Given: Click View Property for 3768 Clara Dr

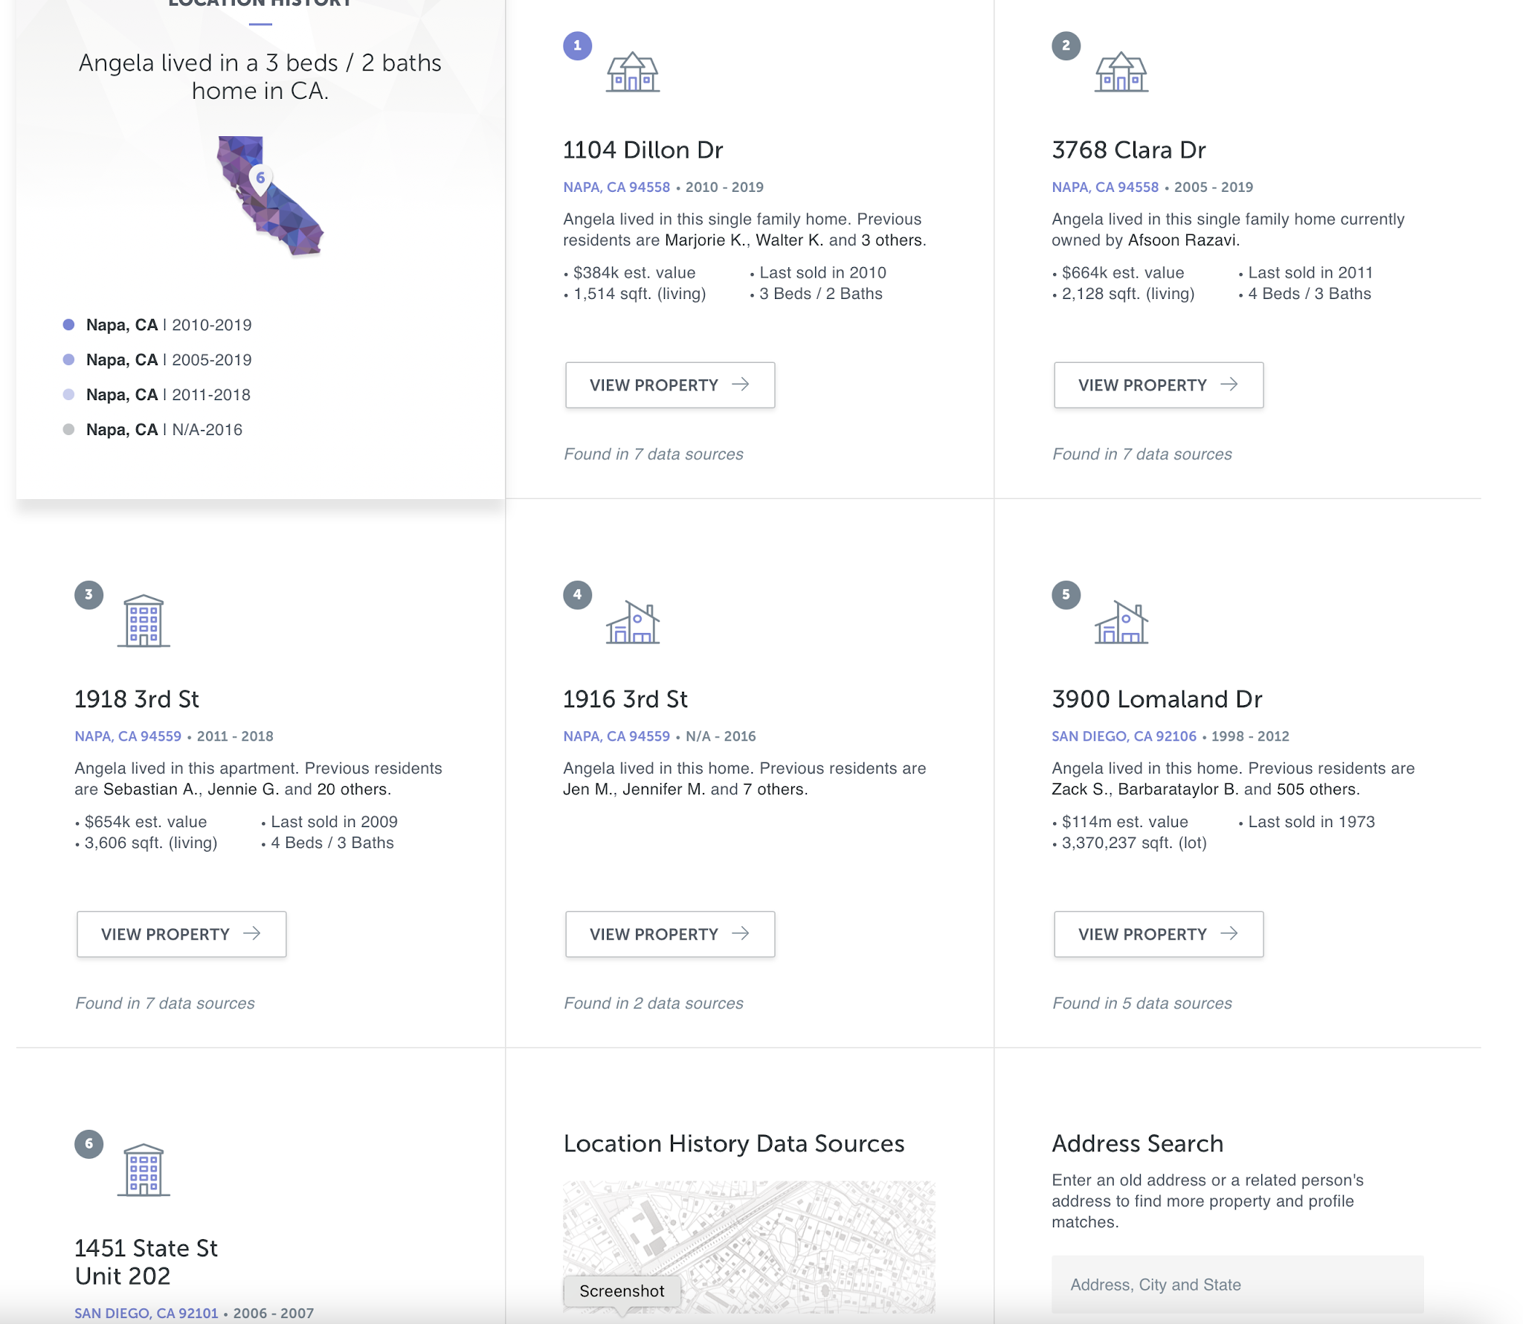Looking at the screenshot, I should click(x=1158, y=385).
